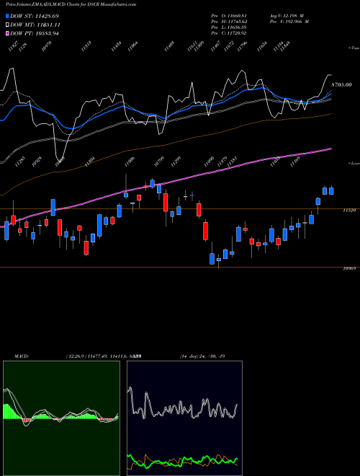Click the blue DOW ST legend swatch
Image resolution: width=360 pixels, height=476 pixels.
[x=7, y=16]
